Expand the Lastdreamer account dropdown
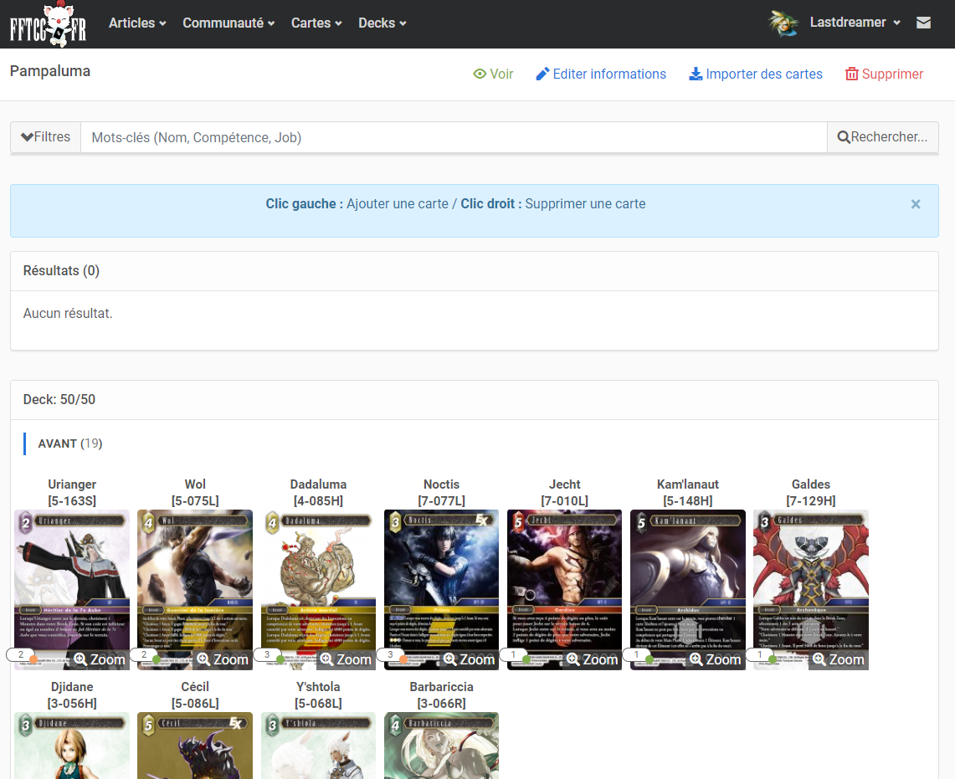The image size is (955, 779). tap(855, 23)
